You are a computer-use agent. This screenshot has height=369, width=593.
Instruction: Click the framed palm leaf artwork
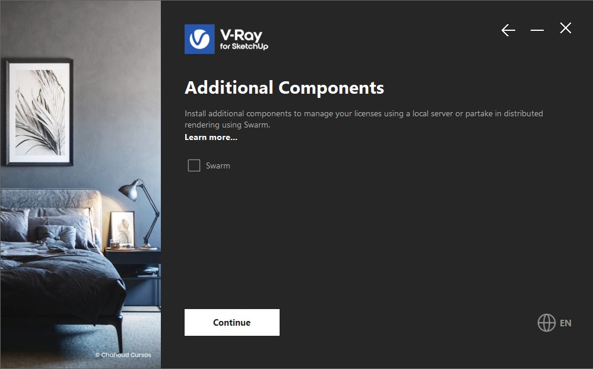coord(39,112)
